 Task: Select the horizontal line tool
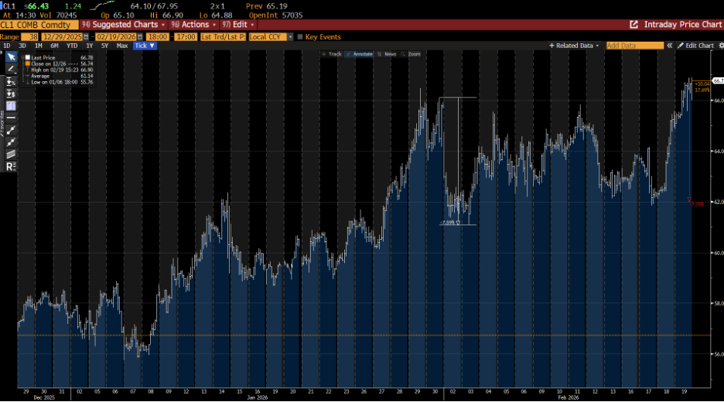(11, 117)
